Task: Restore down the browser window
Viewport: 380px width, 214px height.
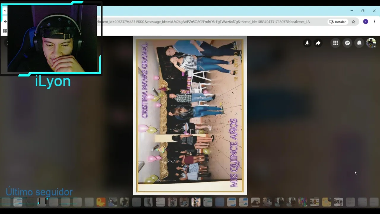Action: (x=363, y=11)
